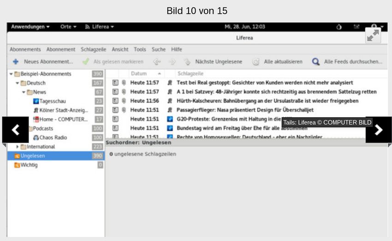Click the Tagesschau feed icon in sidebar
The width and height of the screenshot is (392, 241).
pos(36,101)
